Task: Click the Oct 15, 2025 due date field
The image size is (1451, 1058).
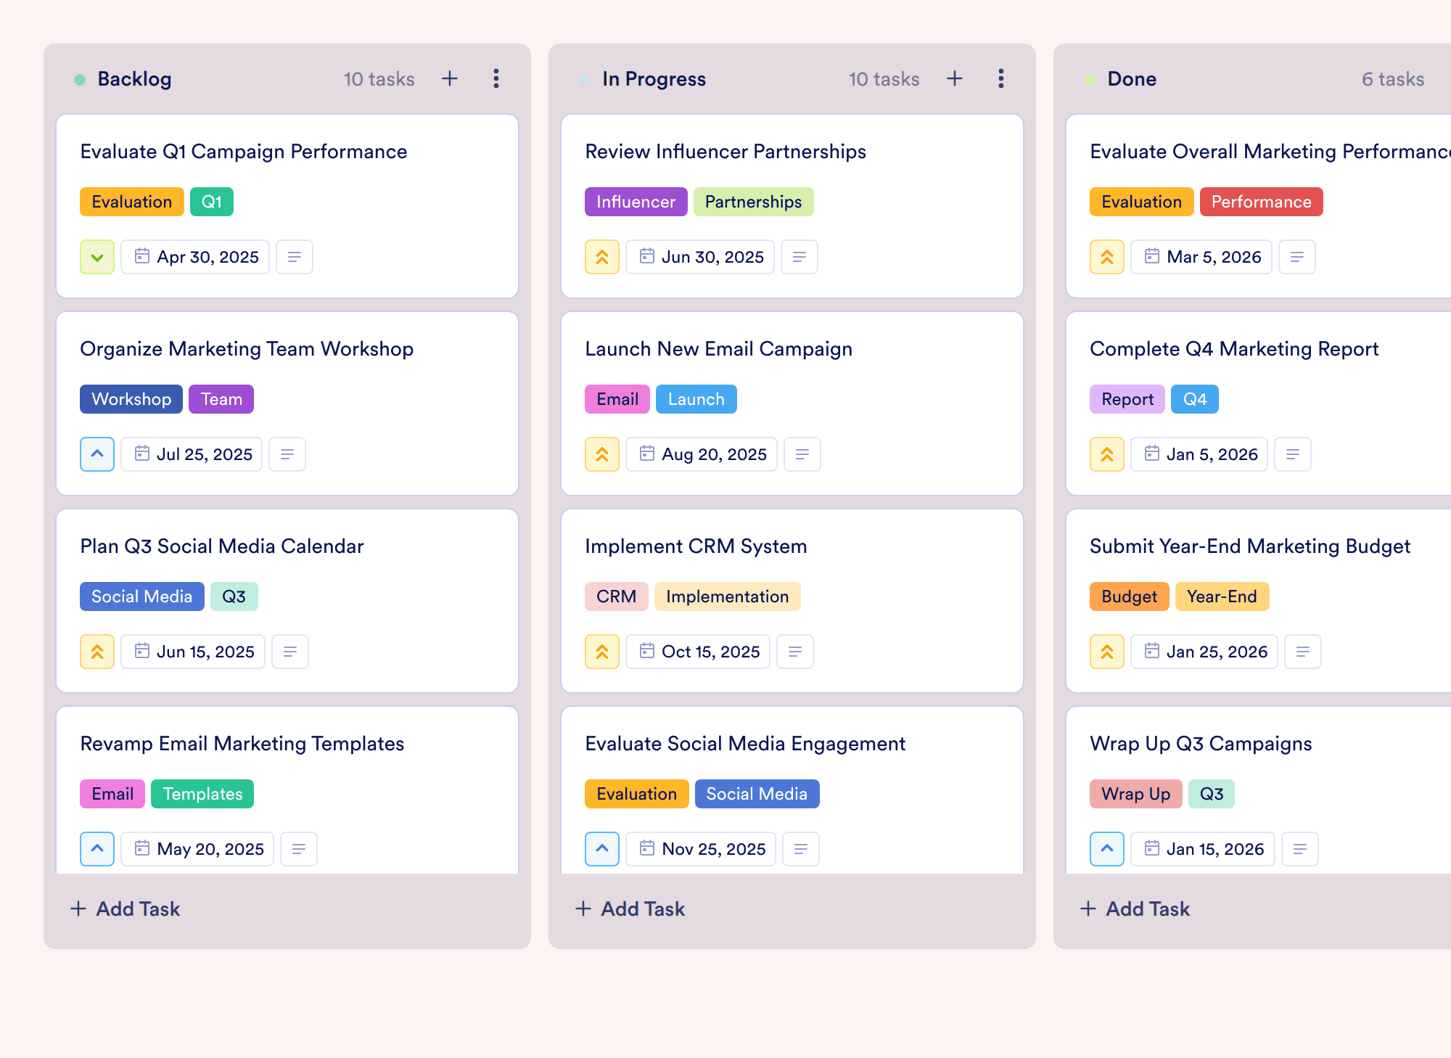Action: coord(698,652)
